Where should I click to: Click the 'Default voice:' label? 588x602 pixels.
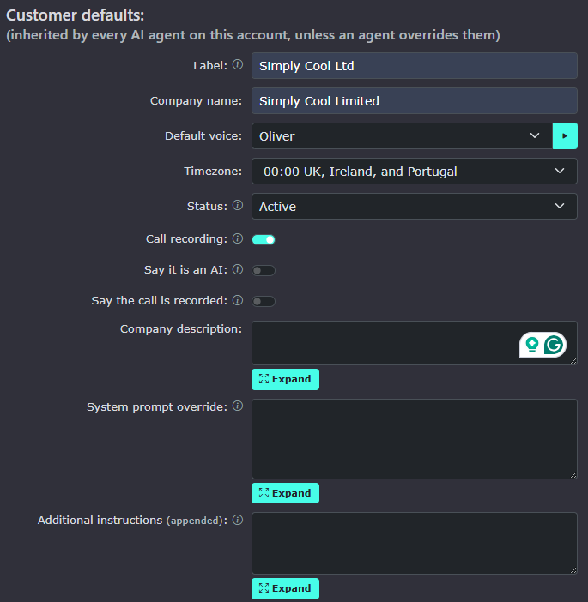point(203,135)
